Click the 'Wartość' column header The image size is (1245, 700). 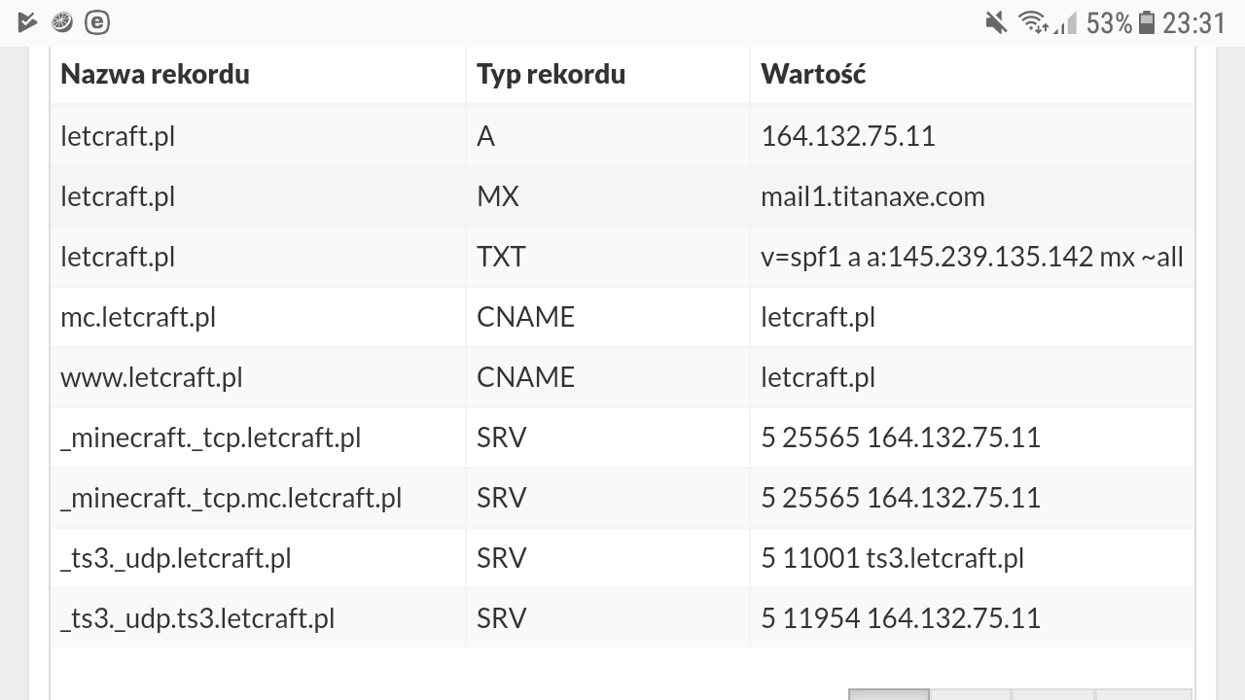[813, 74]
